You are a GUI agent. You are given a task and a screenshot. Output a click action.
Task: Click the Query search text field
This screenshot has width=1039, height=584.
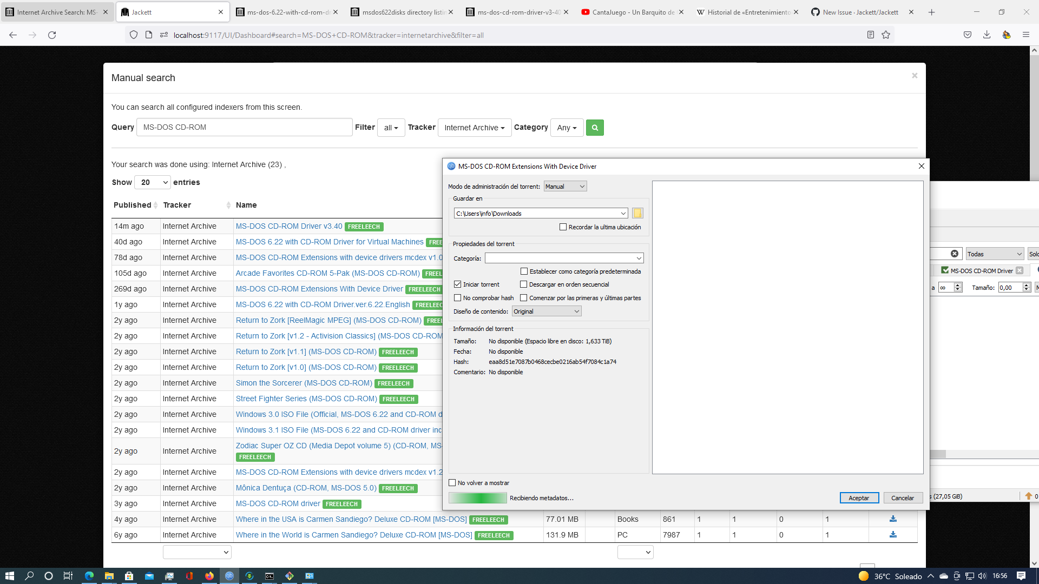pos(244,128)
